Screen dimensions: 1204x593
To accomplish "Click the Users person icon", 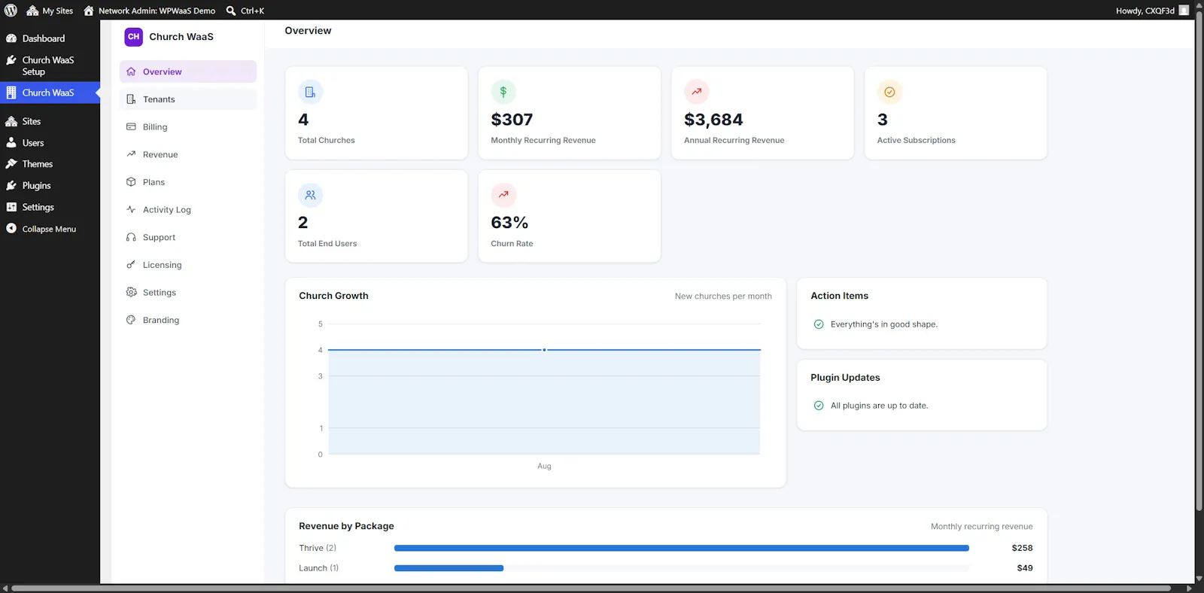I will 11,142.
